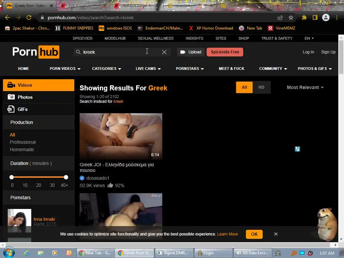Select the Videos sidebar tab

39,85
